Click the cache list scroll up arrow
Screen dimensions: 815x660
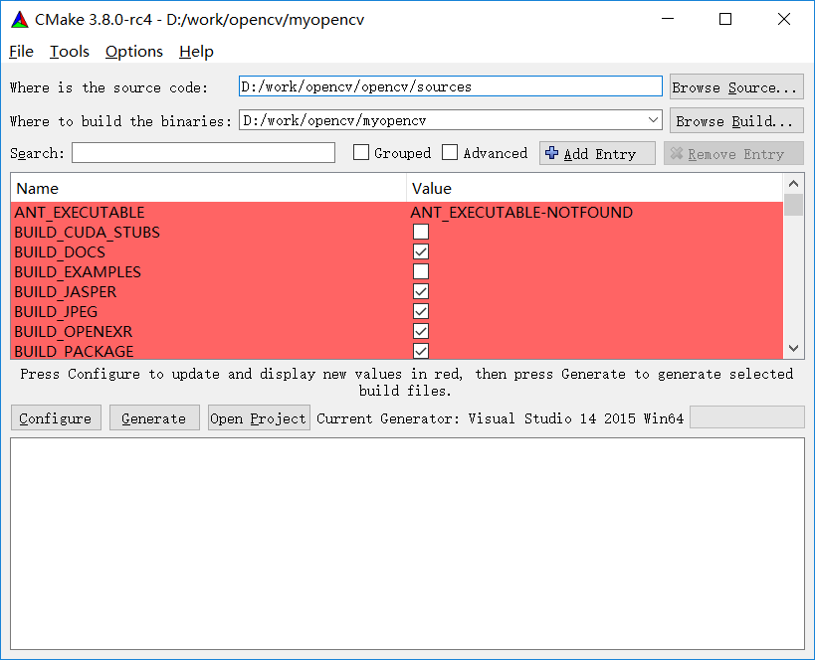[793, 183]
